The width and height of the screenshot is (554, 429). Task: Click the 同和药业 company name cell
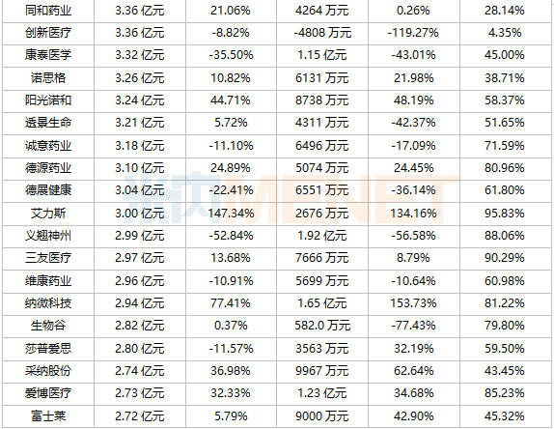click(48, 11)
